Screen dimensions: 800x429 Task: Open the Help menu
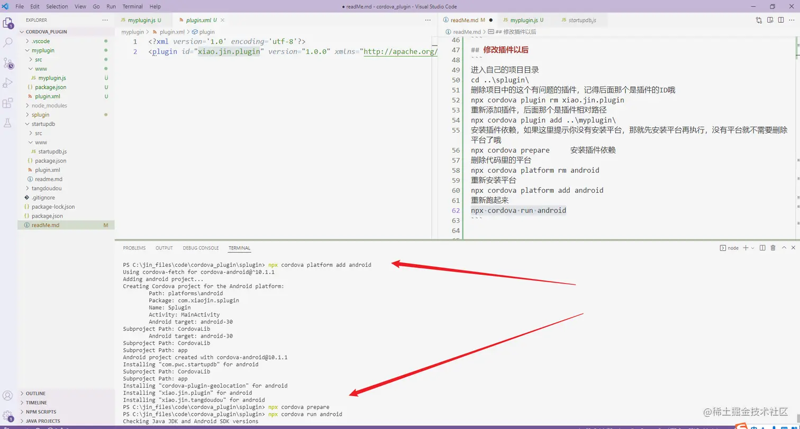click(155, 6)
